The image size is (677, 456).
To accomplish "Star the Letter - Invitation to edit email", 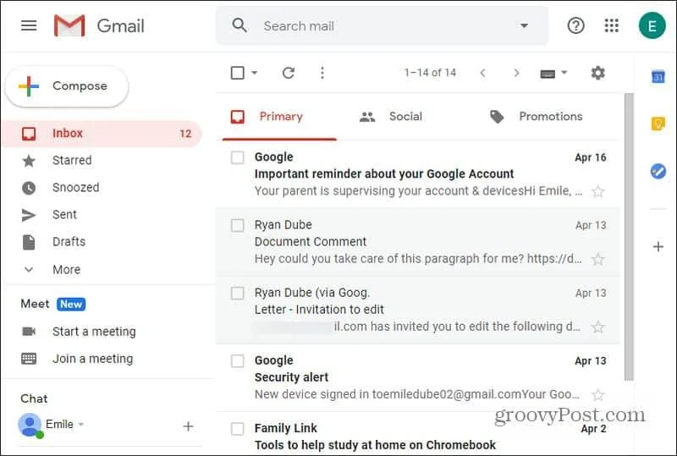I will click(597, 327).
